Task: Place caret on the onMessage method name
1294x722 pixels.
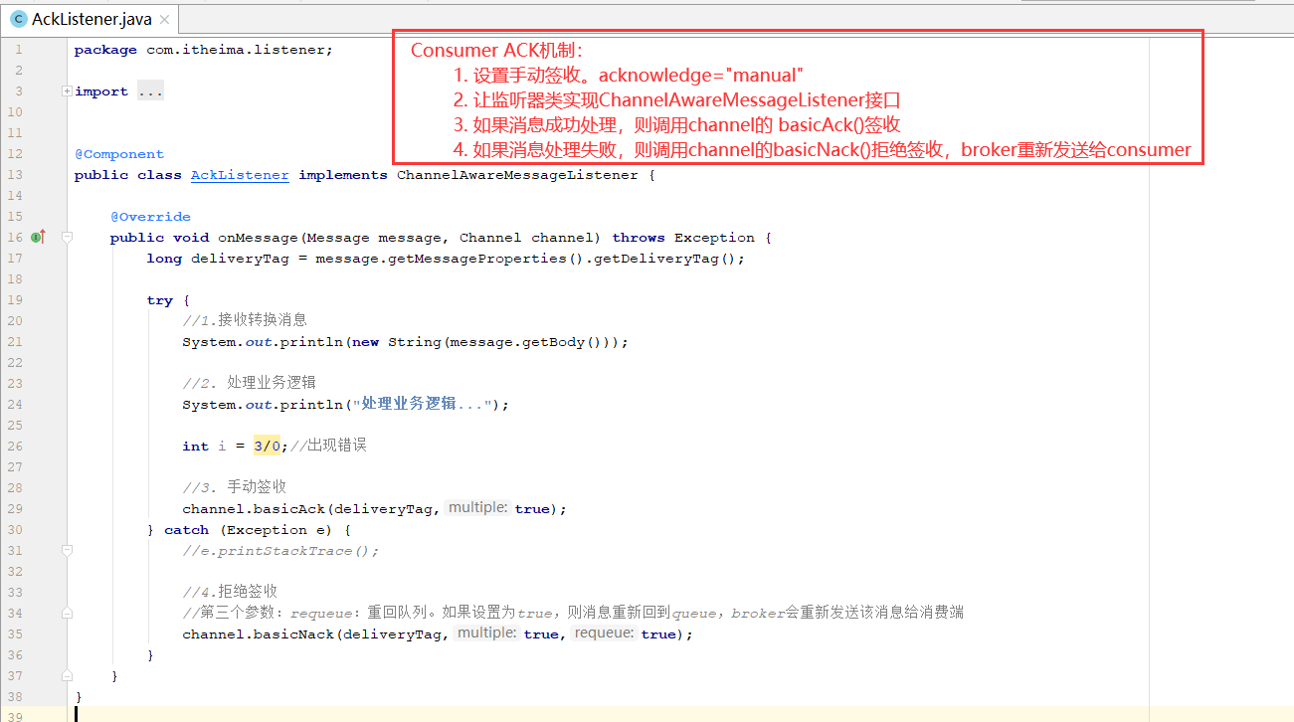Action: (258, 238)
